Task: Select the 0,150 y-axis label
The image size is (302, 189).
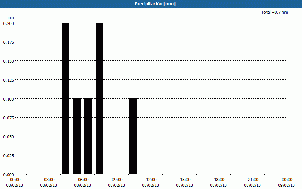Action: pos(9,61)
